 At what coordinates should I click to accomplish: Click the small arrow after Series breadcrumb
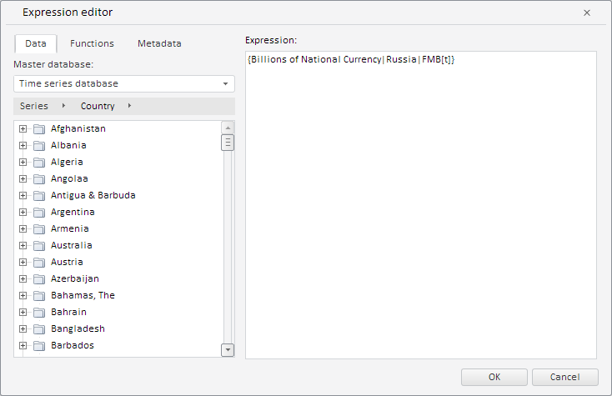click(x=64, y=106)
